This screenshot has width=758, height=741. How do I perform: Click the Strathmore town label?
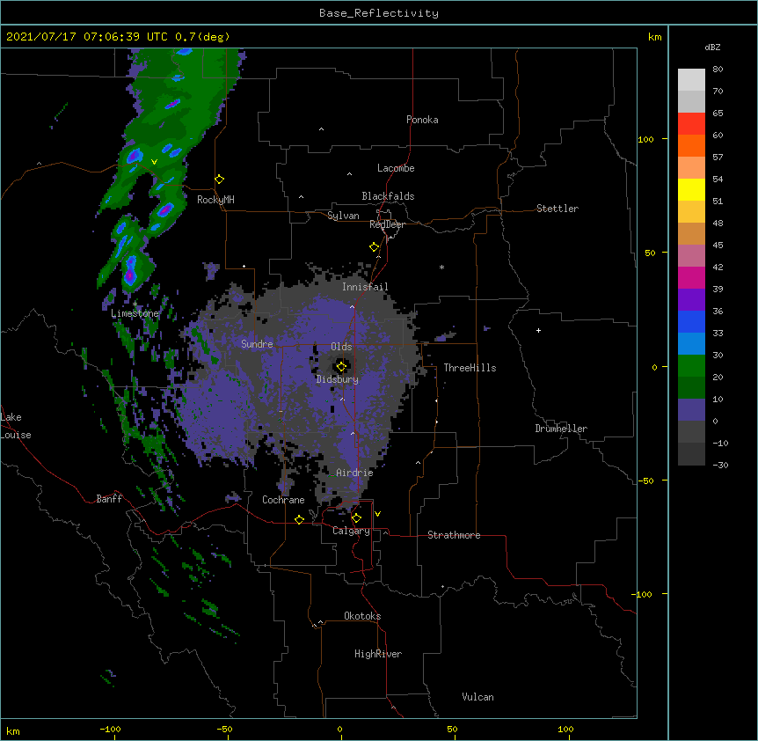pos(454,535)
